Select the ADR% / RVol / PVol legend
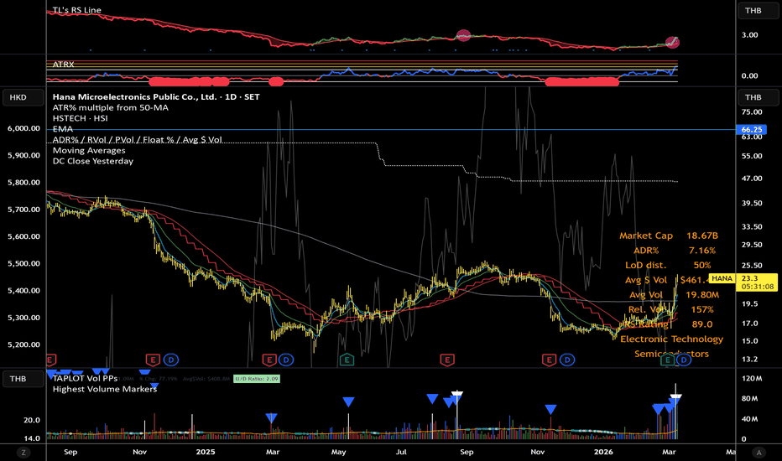The height and width of the screenshot is (461, 782). 137,139
